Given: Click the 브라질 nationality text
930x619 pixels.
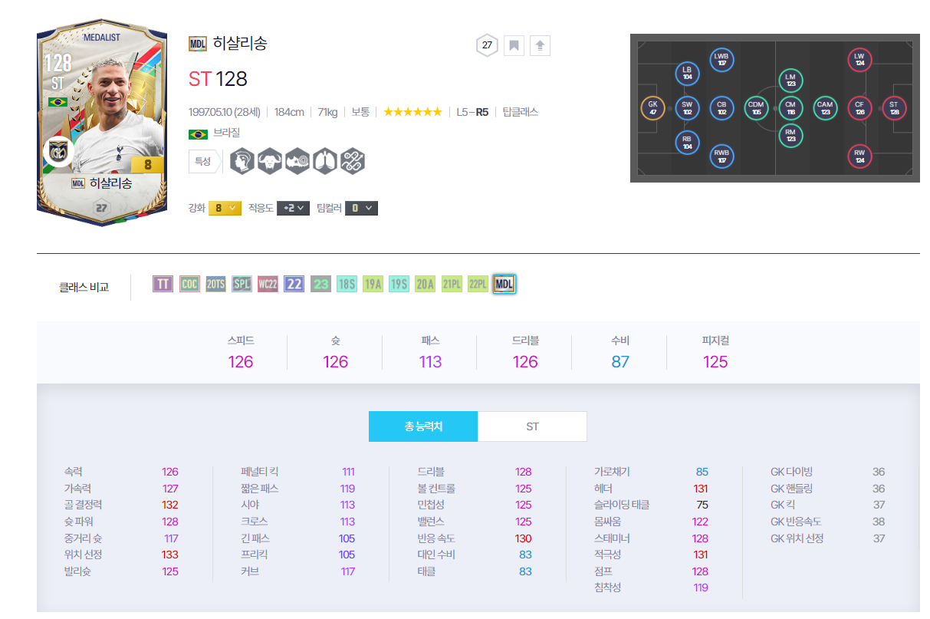Looking at the screenshot, I should pyautogui.click(x=226, y=133).
